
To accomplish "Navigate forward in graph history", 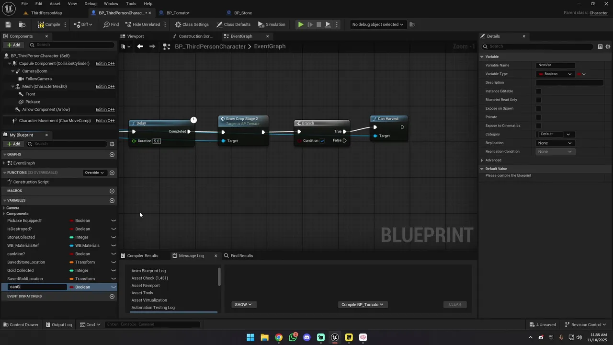I will (x=152, y=46).
